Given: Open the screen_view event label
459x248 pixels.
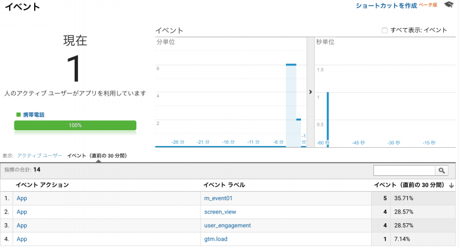Looking at the screenshot, I should [x=220, y=212].
